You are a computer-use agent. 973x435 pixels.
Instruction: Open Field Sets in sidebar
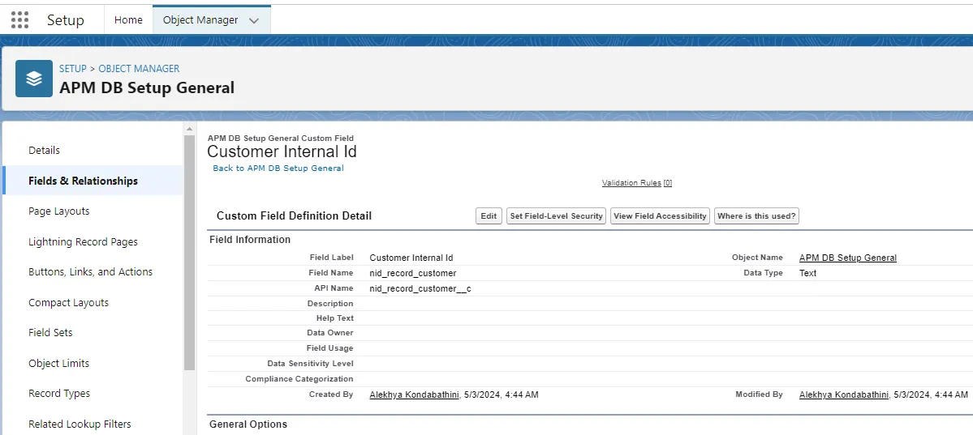point(50,333)
